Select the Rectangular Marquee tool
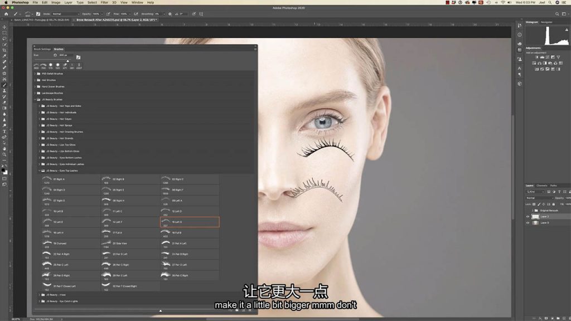571x321 pixels. (x=4, y=33)
